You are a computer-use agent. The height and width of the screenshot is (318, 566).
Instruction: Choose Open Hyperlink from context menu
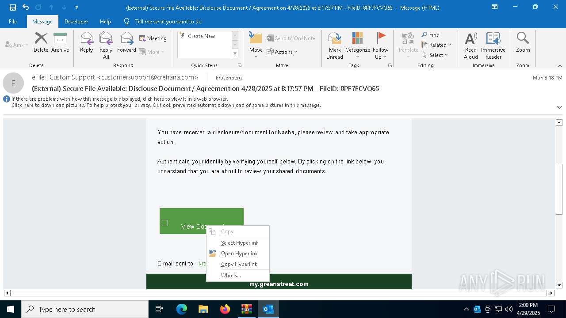(x=238, y=254)
